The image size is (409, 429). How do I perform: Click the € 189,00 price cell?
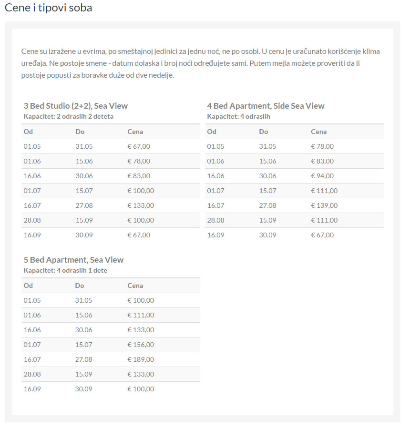click(141, 359)
